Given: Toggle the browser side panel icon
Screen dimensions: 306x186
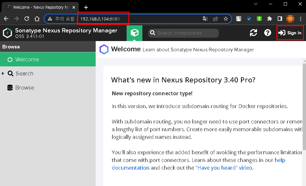Looking at the screenshot, I should [x=280, y=19].
